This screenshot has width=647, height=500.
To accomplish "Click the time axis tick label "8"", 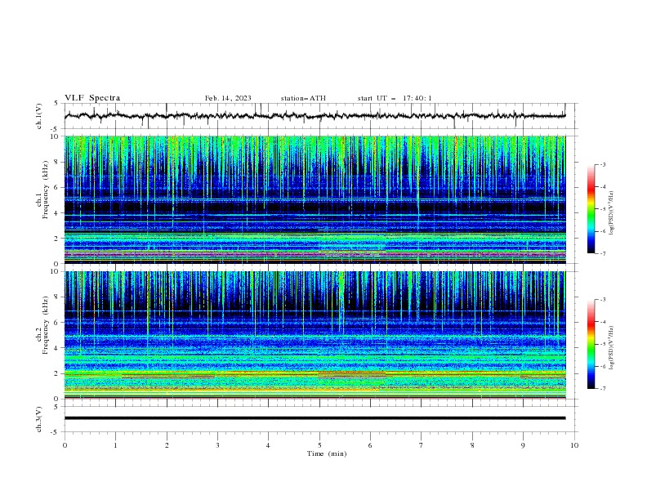I will (472, 445).
